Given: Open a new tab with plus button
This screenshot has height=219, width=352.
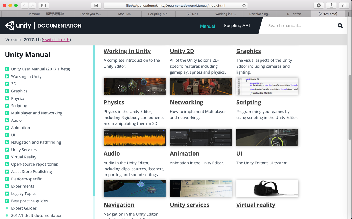Looking at the screenshot, I should (348, 14).
